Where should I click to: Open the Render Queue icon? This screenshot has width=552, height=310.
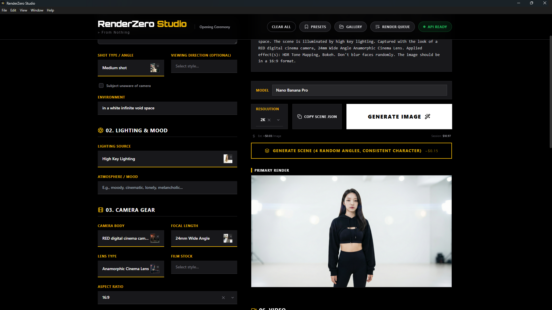click(x=377, y=27)
